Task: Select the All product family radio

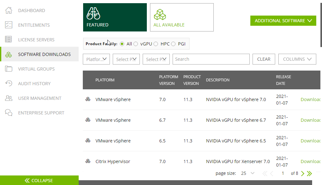Action: click(122, 44)
